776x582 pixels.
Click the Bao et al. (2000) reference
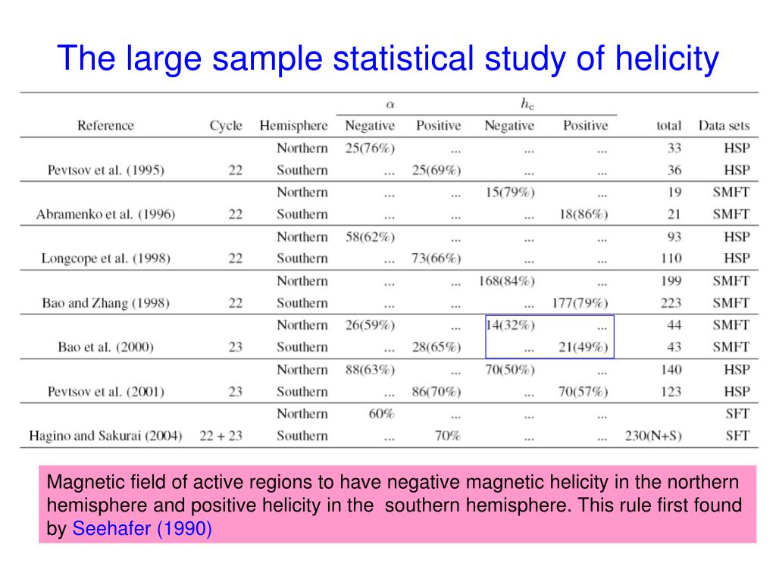tap(106, 347)
